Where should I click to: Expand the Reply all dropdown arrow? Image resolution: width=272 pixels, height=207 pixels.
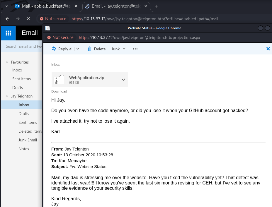(x=78, y=49)
